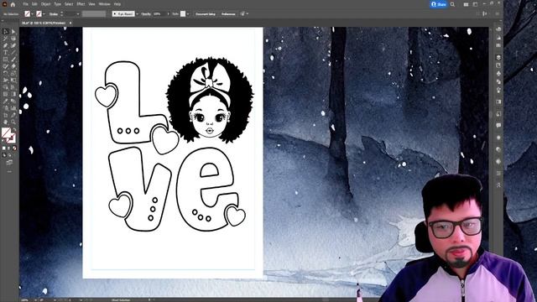Viewport: 537px width, 302px height.
Task: Select the Scale tool
Action: point(13,73)
